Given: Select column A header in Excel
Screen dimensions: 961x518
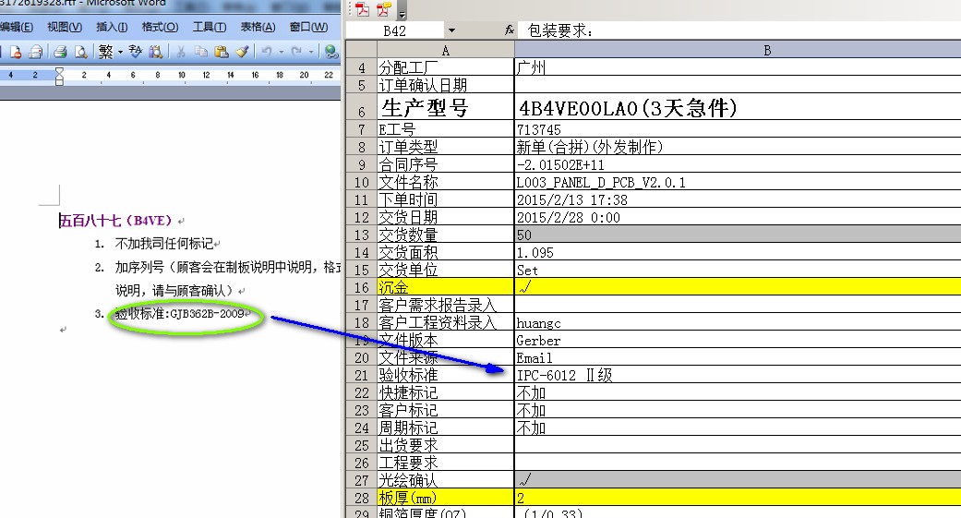Looking at the screenshot, I should 446,50.
